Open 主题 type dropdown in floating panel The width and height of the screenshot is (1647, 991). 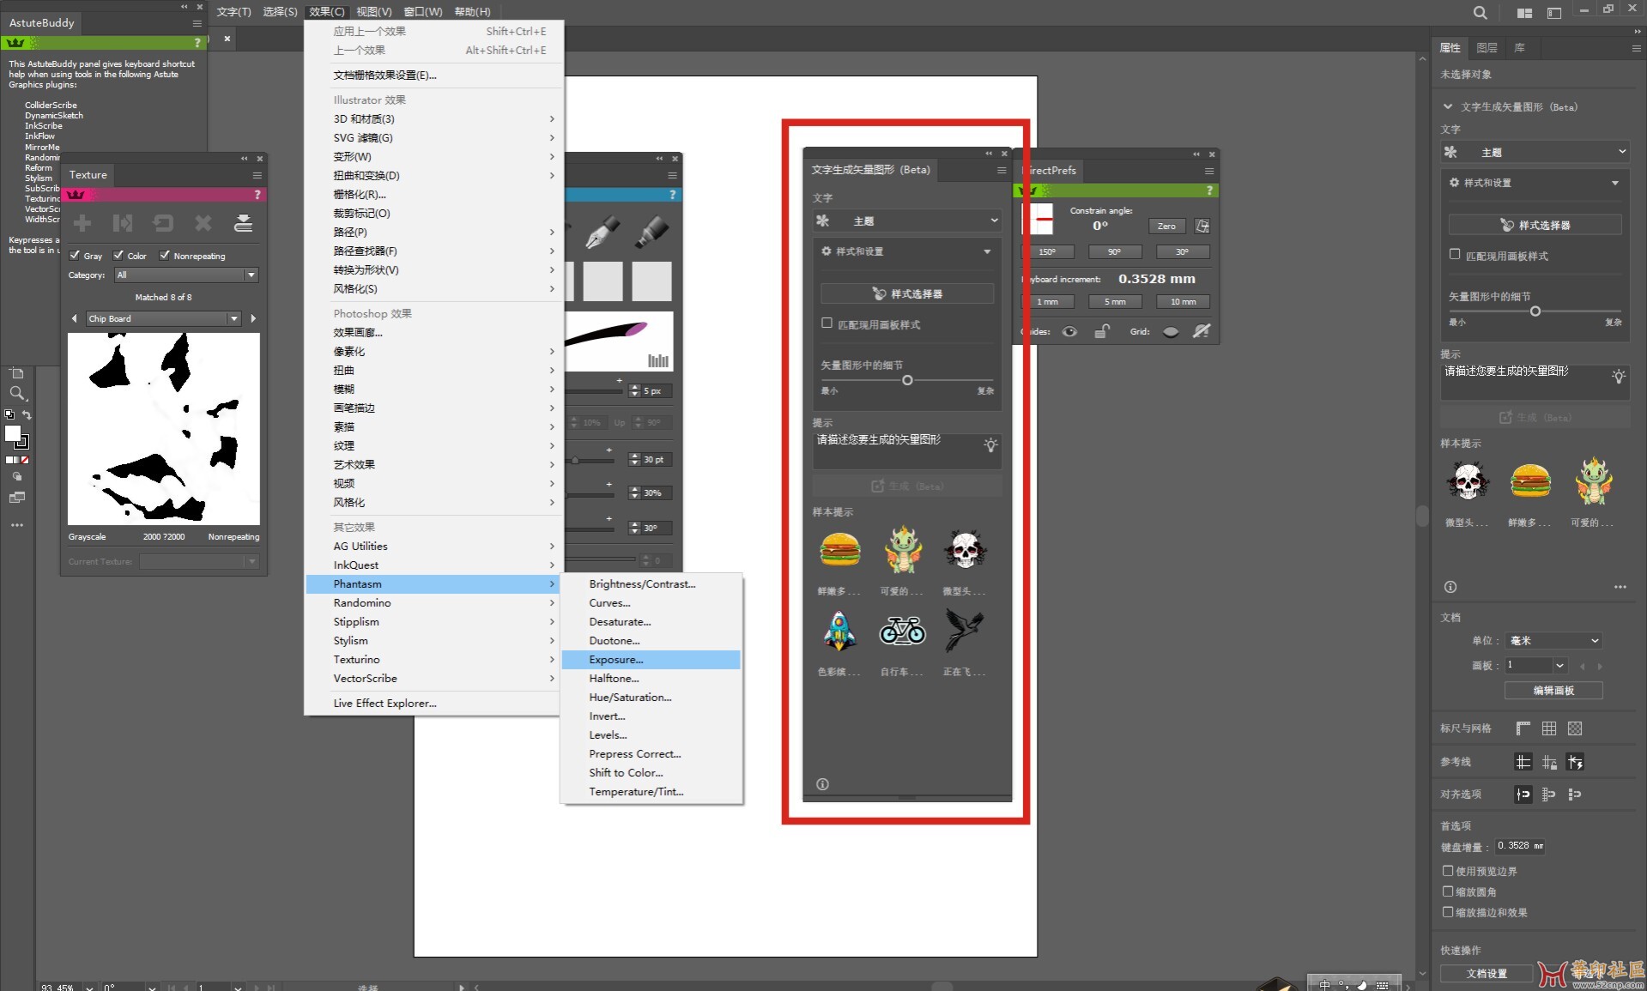click(x=907, y=221)
